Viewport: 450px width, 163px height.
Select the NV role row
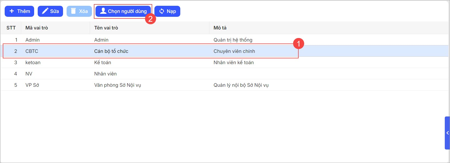tap(29, 74)
